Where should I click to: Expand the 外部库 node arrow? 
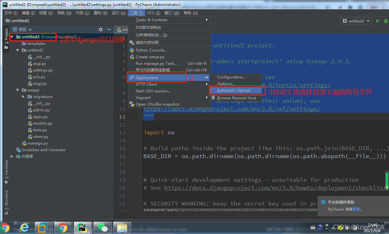point(12,157)
